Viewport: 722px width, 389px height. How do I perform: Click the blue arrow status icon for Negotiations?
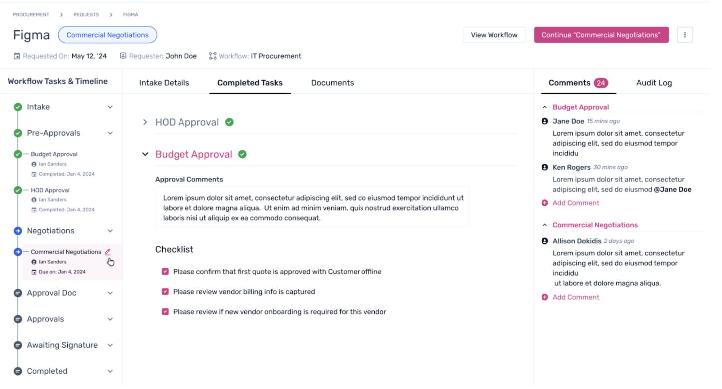click(18, 231)
